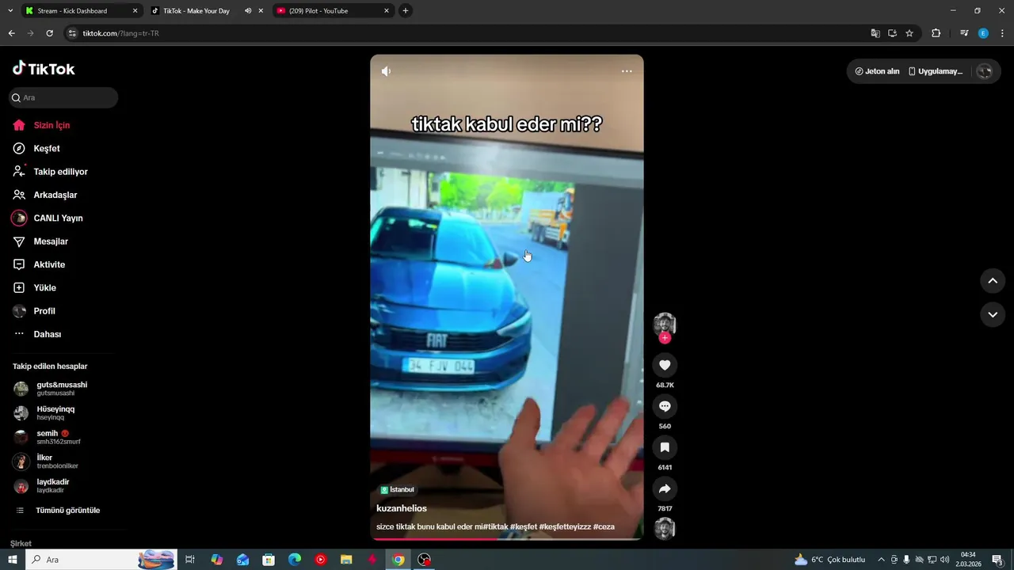
Task: Click the 'İstanbul' location tag
Action: pos(398,490)
